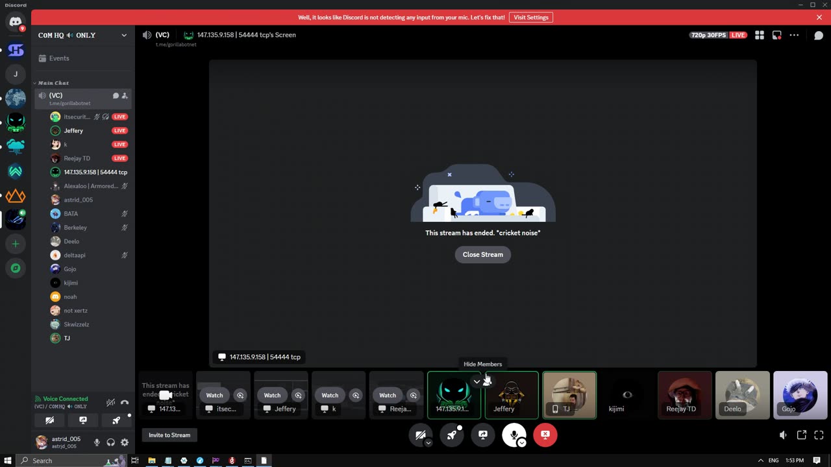Open User Settings gear icon
831x467 pixels.
[x=125, y=442]
